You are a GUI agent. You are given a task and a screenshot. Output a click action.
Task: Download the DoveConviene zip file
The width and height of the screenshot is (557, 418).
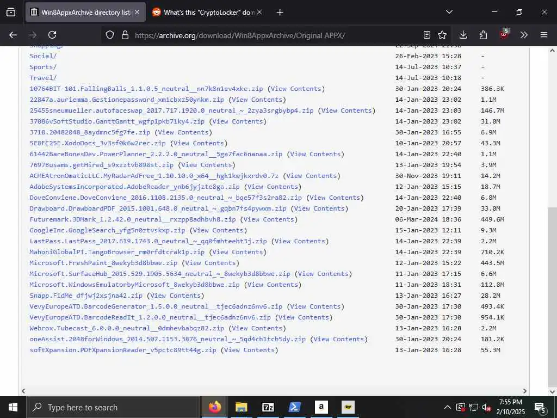pyautogui.click(x=165, y=198)
